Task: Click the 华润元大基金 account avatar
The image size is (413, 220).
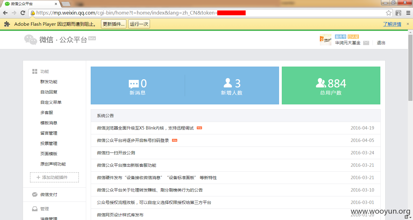Action: 326,40
